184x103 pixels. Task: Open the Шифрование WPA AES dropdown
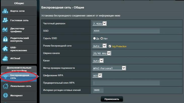click(97, 75)
